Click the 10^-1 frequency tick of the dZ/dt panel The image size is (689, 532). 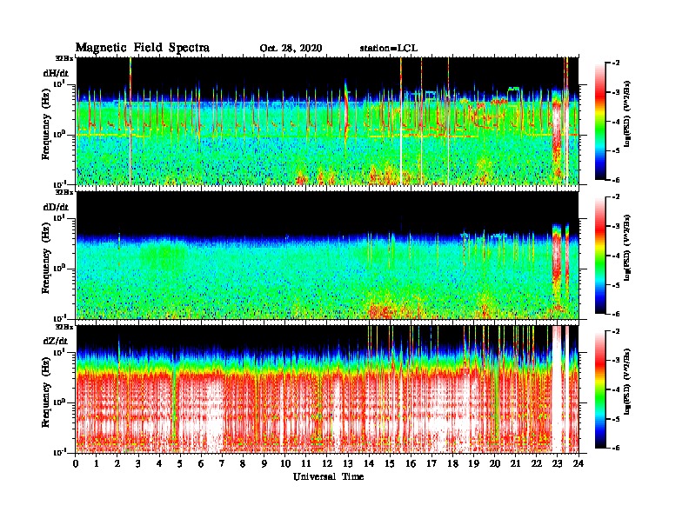pyautogui.click(x=59, y=452)
